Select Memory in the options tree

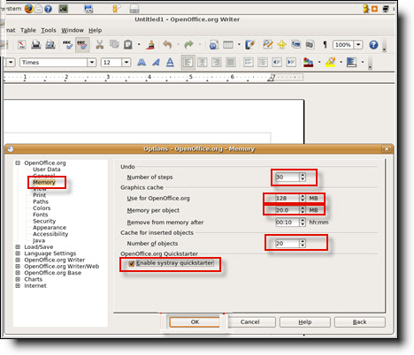[x=44, y=182]
